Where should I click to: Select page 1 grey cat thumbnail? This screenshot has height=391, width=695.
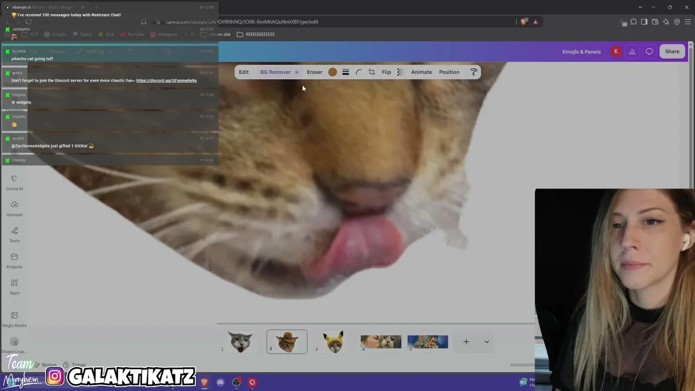pos(241,342)
